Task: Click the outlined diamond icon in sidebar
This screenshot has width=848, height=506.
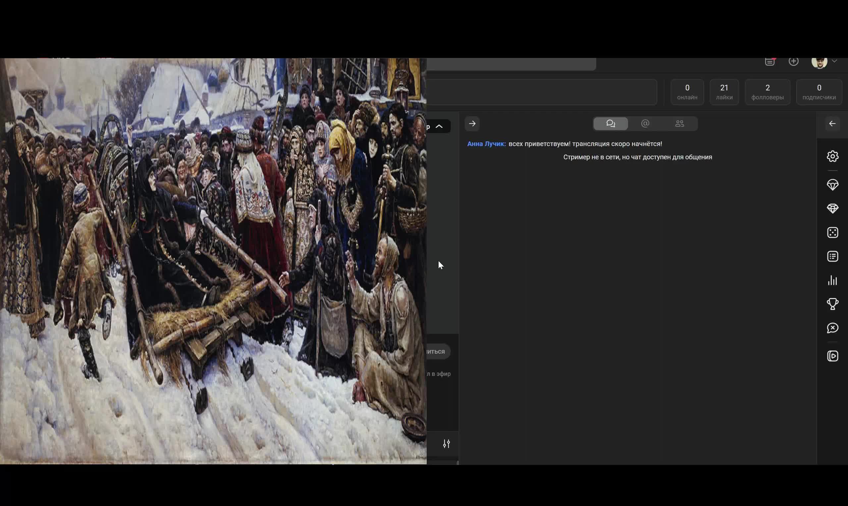Action: 832,185
